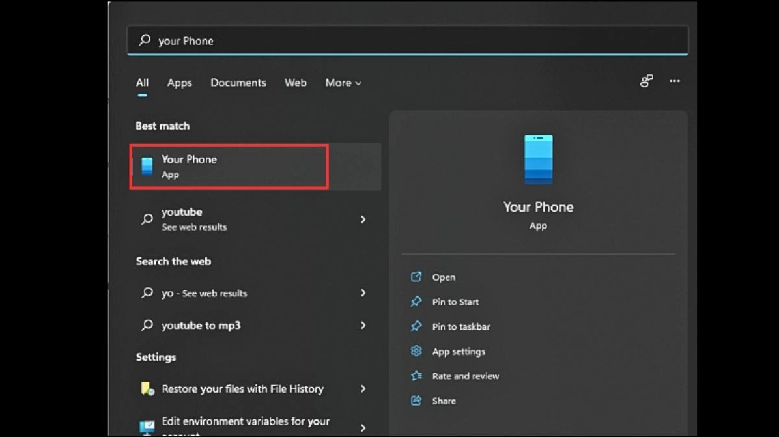Open the More search filter dropdown
The width and height of the screenshot is (779, 437).
click(x=343, y=83)
